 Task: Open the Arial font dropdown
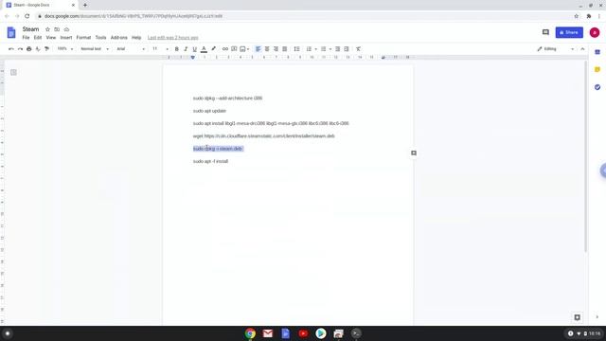pos(131,49)
